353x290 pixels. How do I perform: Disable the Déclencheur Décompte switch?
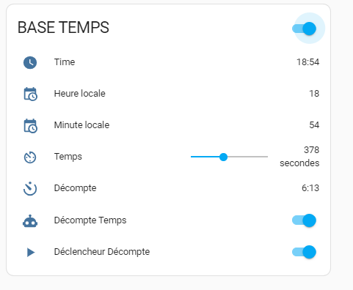pyautogui.click(x=304, y=252)
